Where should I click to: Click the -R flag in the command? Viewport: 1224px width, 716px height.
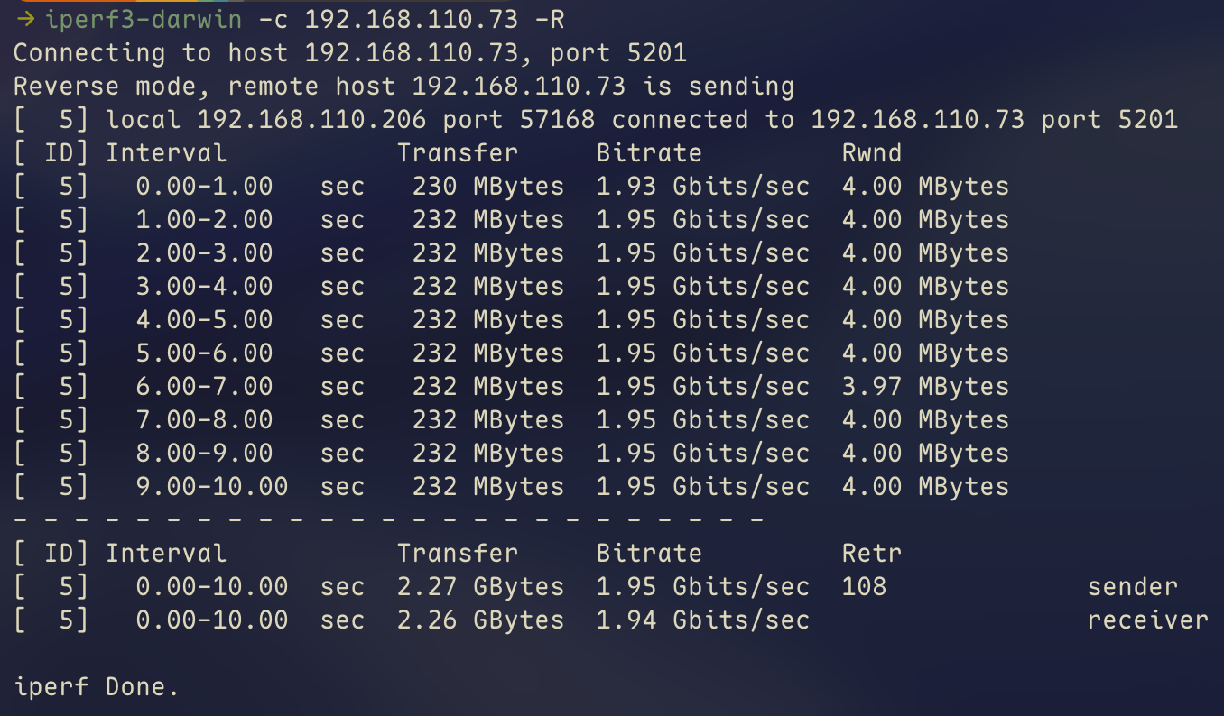548,20
